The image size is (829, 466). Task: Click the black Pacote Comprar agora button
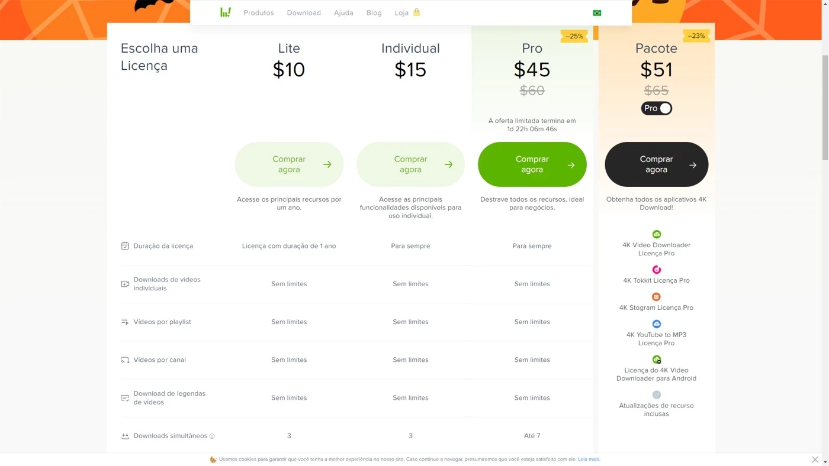click(656, 164)
